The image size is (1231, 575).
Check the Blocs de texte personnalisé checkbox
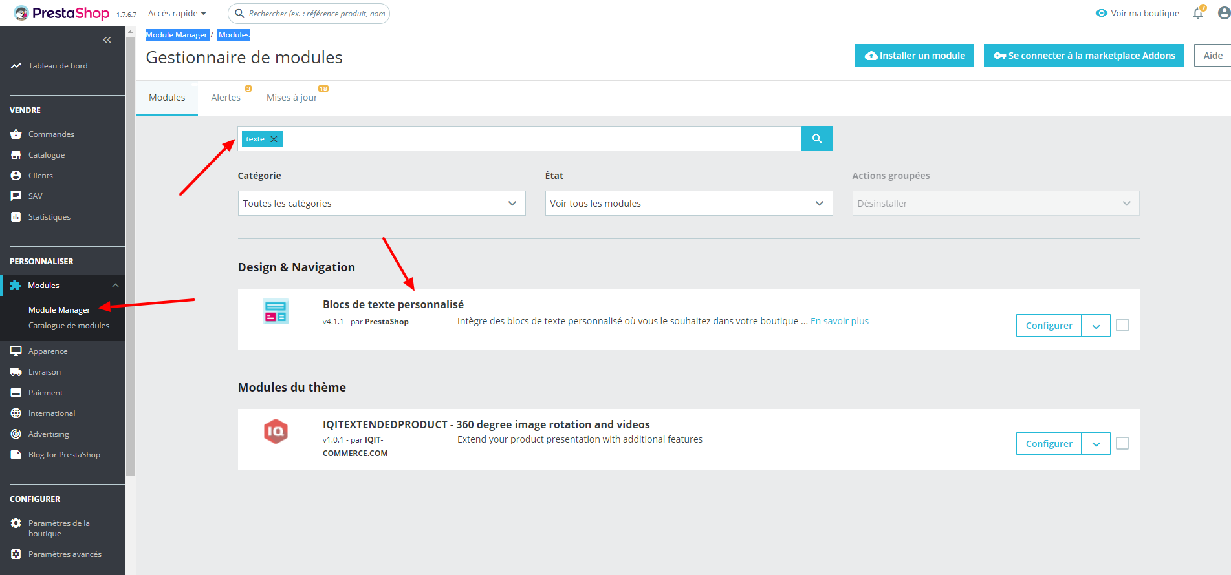[1122, 325]
